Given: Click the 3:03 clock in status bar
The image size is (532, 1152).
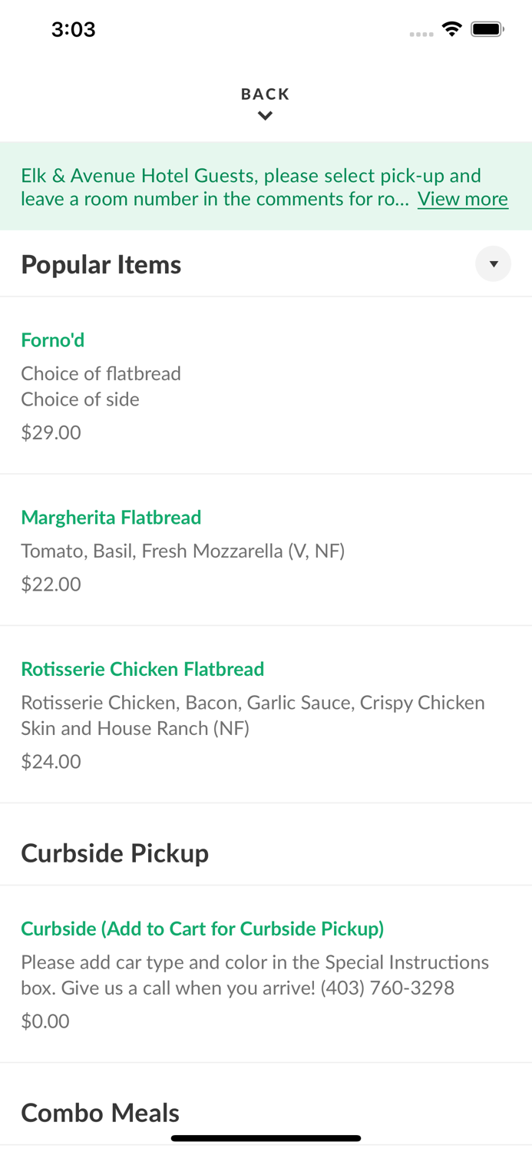Looking at the screenshot, I should click(x=73, y=29).
